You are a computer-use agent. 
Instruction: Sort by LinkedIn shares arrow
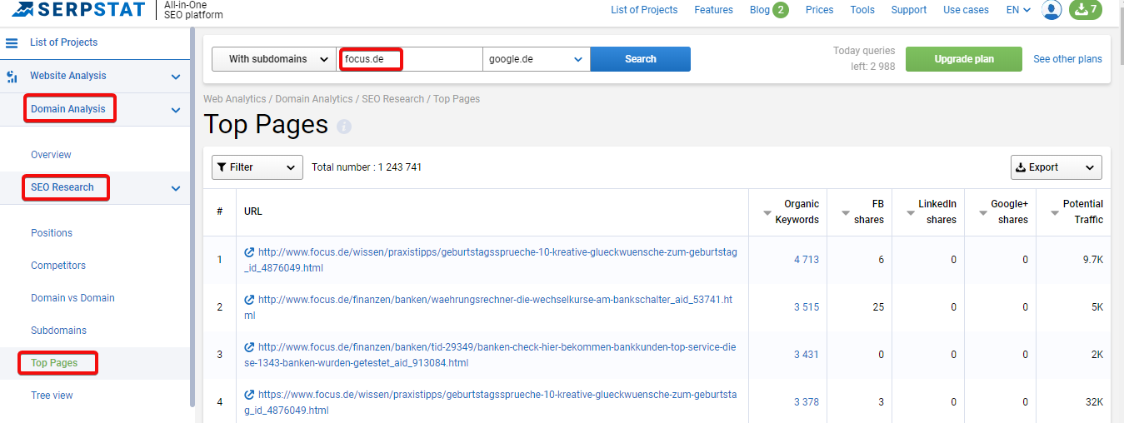pos(910,213)
